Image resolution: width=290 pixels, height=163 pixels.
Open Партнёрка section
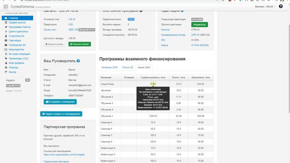[15, 40]
